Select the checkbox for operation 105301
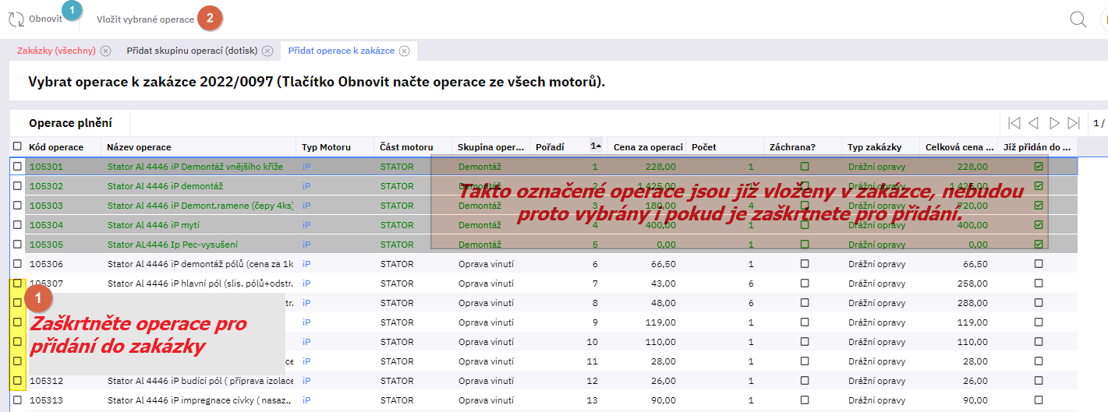The image size is (1108, 412). [x=17, y=167]
